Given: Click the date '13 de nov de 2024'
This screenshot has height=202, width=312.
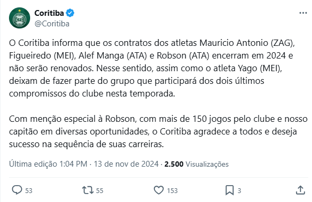Looking at the screenshot, I should click(126, 164).
